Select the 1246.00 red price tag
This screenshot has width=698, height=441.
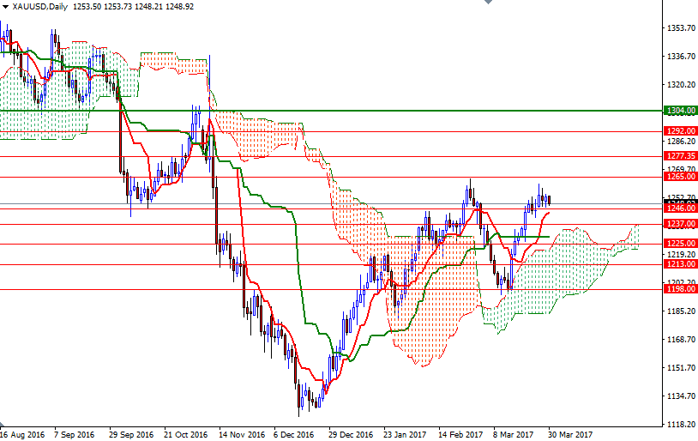[x=680, y=208]
